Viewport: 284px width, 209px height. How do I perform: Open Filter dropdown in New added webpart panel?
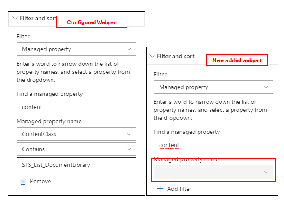(213, 87)
